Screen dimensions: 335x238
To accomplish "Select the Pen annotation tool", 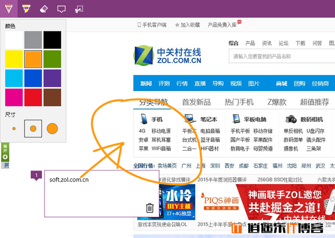I will (9, 9).
